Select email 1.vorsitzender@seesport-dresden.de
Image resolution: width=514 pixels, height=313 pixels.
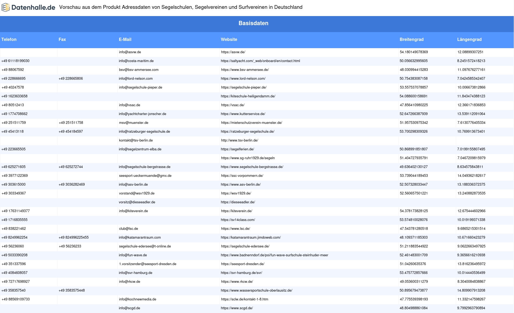tap(148, 264)
